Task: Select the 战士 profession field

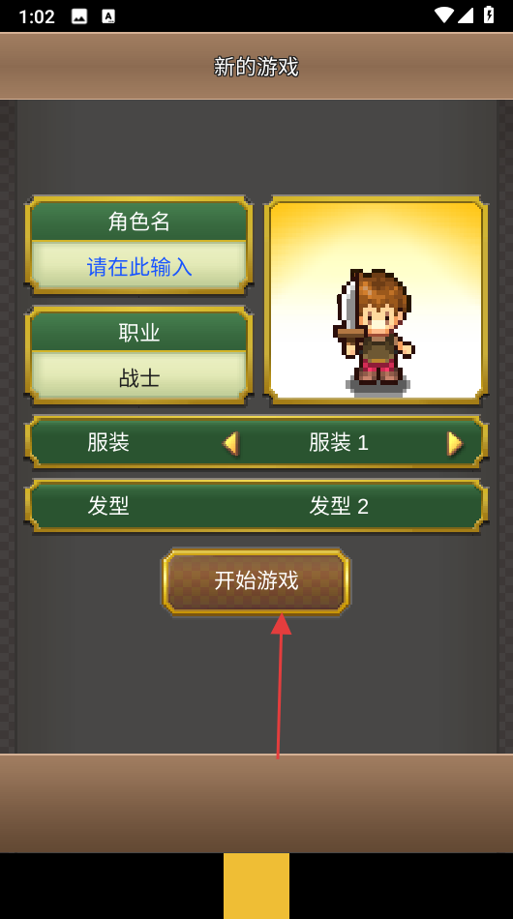Action: (139, 378)
